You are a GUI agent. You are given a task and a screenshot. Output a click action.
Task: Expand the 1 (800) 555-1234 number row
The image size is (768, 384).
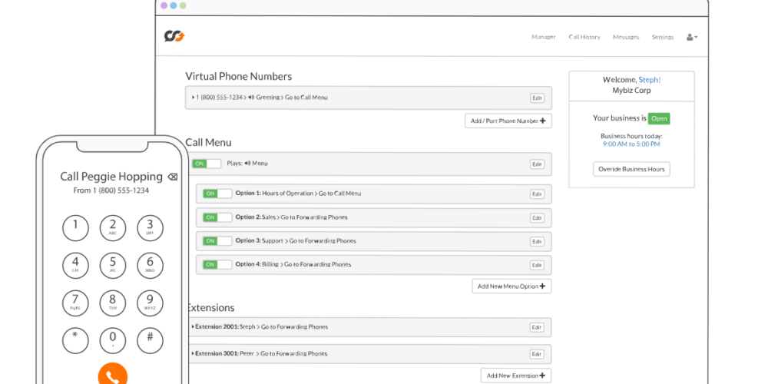click(194, 98)
